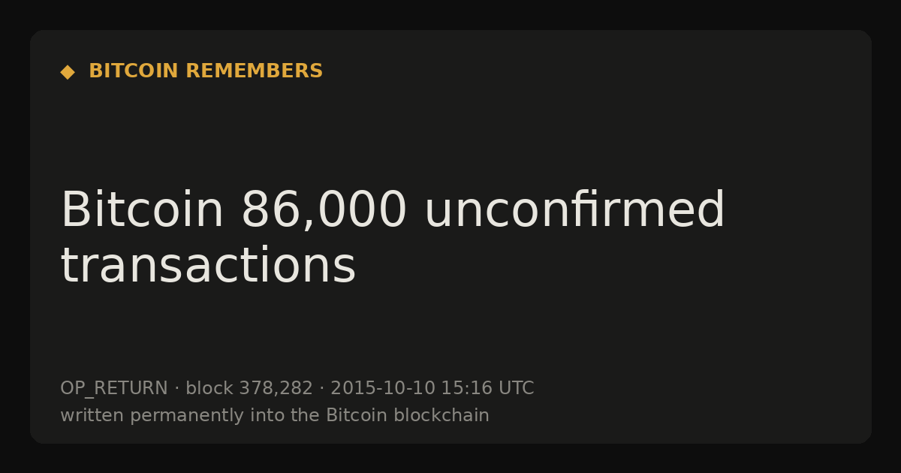This screenshot has height=473, width=901.
Task: Select the word unconfirmed in the headline
Action: tap(575, 211)
